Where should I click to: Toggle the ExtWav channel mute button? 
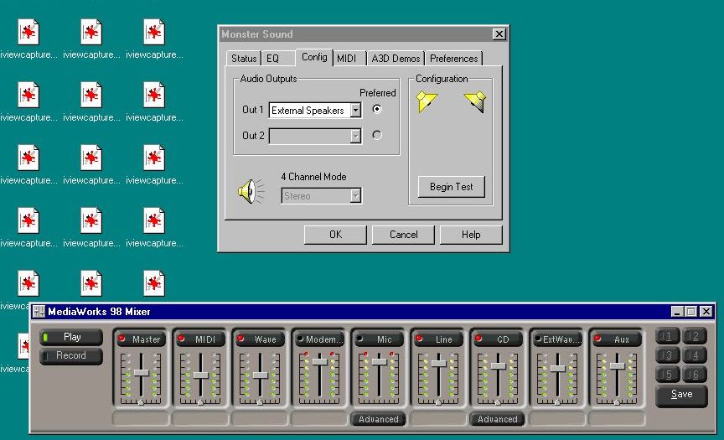tap(538, 339)
